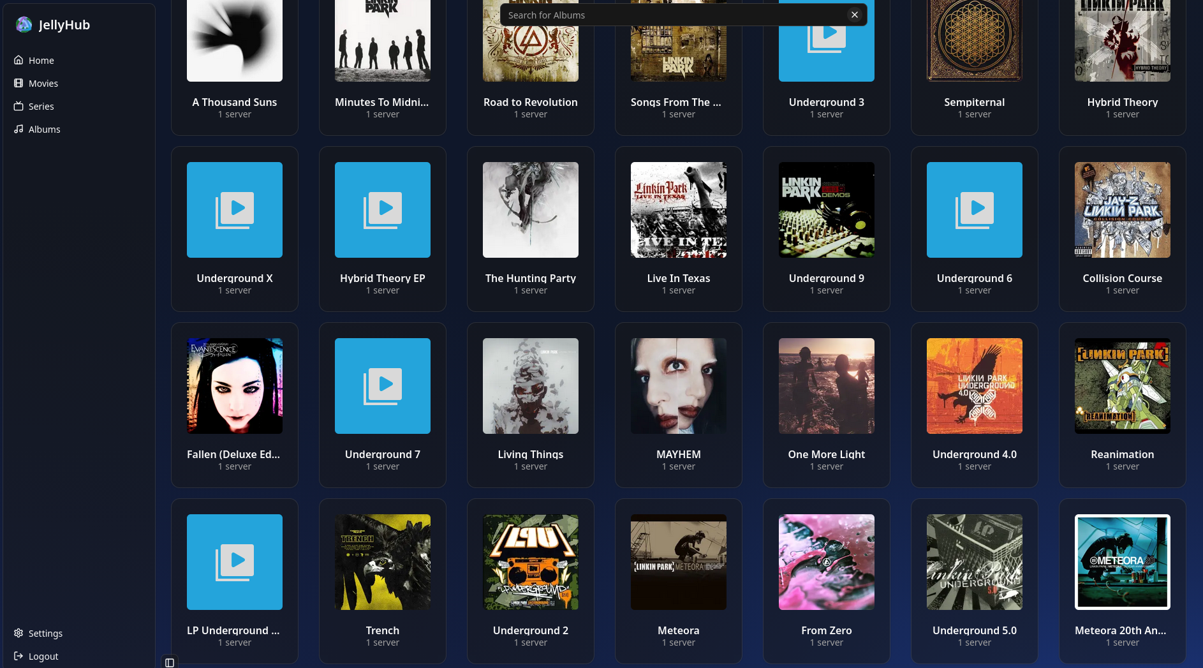Open the Series section
This screenshot has height=668, width=1203.
(x=79, y=106)
